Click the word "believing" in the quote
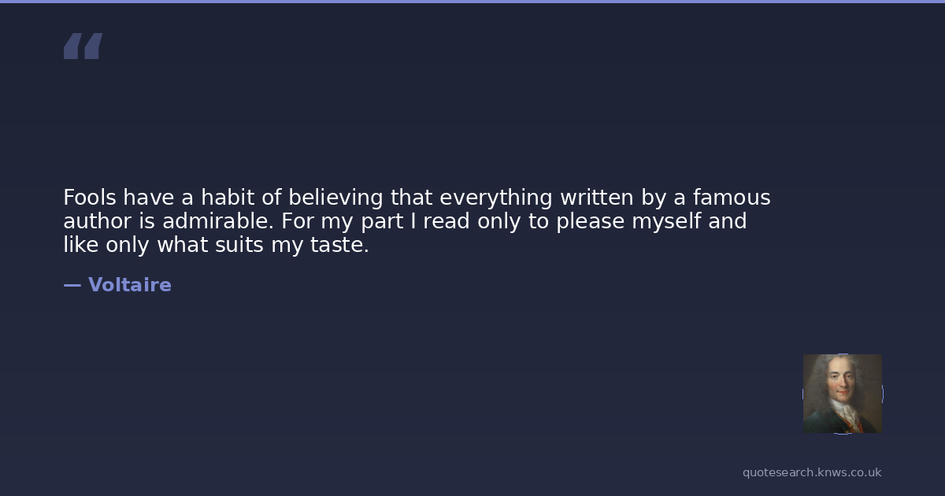 (336, 197)
